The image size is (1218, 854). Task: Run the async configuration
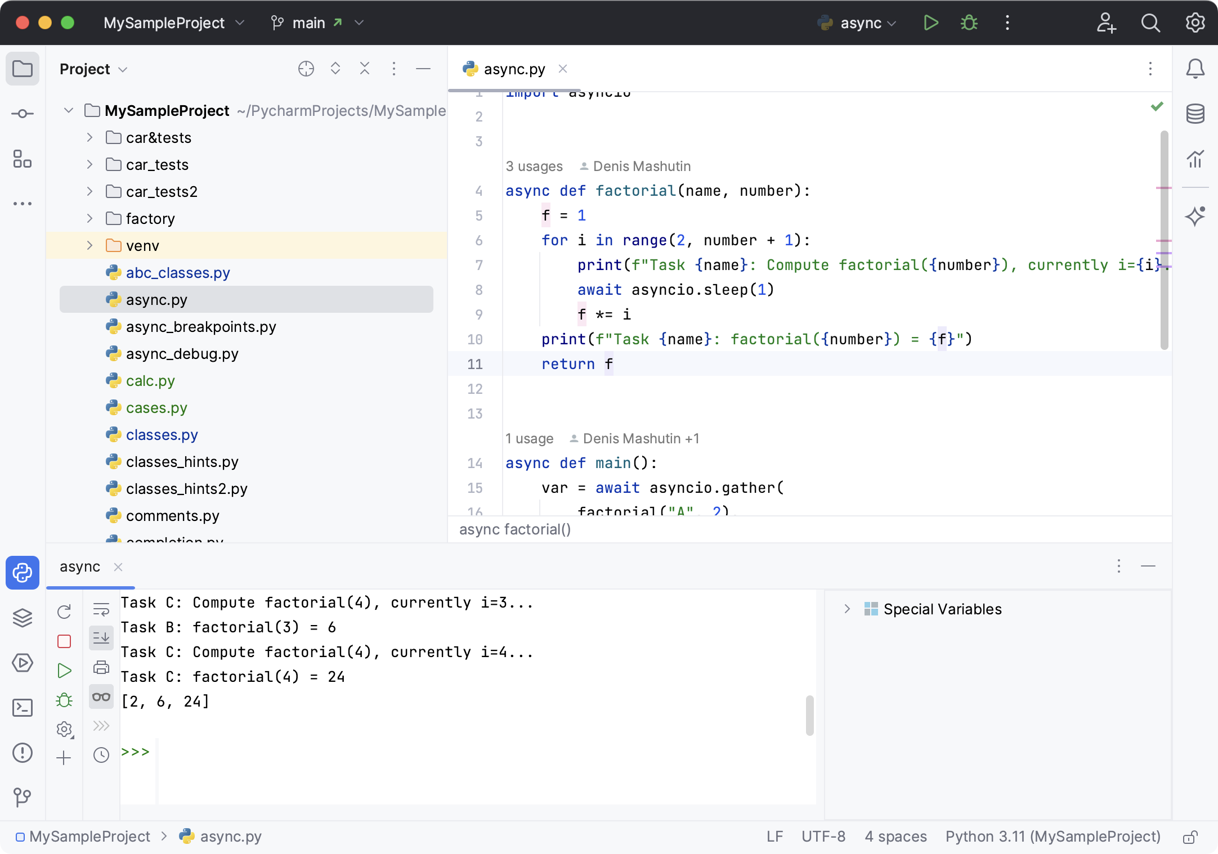click(x=931, y=23)
